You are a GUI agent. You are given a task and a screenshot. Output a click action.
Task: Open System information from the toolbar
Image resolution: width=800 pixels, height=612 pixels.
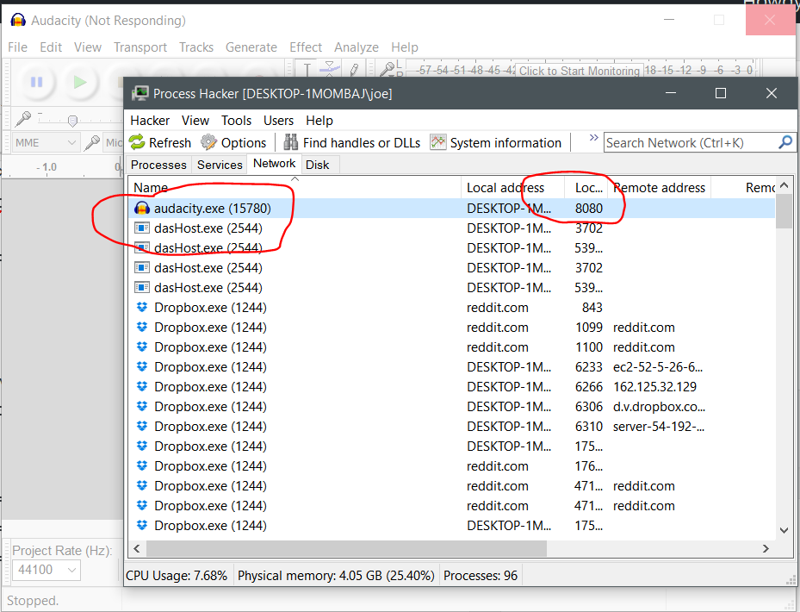(496, 142)
